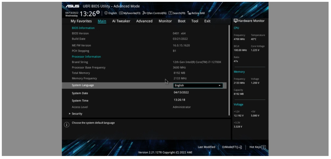The height and width of the screenshot is (159, 331).
Task: Click Processor Base Frequency 3600 MHz
Action: pyautogui.click(x=179, y=67)
